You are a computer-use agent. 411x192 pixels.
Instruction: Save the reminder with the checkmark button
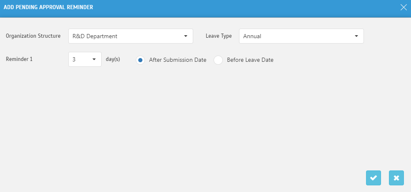[373, 178]
